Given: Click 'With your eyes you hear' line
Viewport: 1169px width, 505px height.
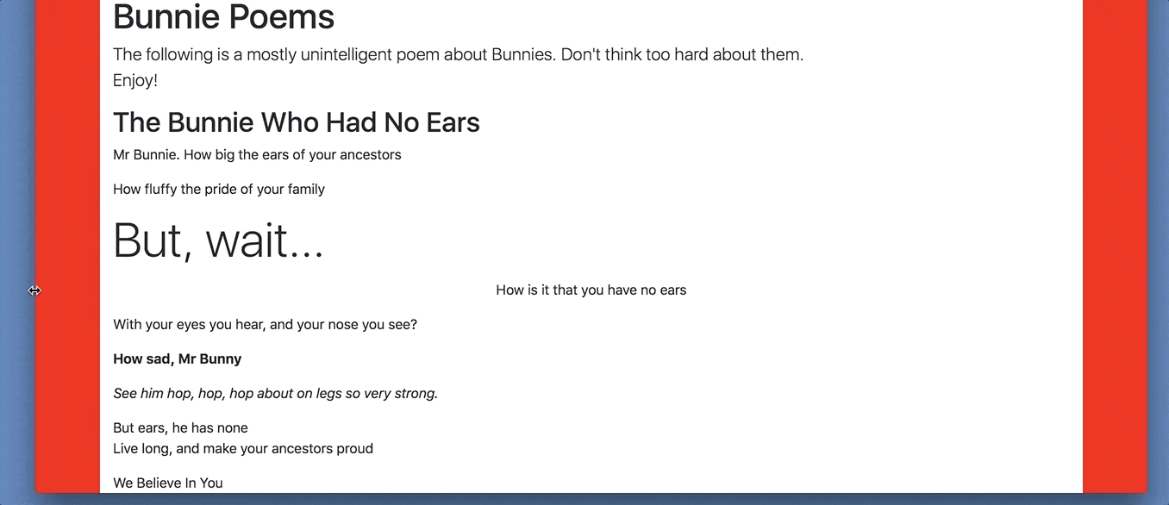Looking at the screenshot, I should tap(265, 325).
